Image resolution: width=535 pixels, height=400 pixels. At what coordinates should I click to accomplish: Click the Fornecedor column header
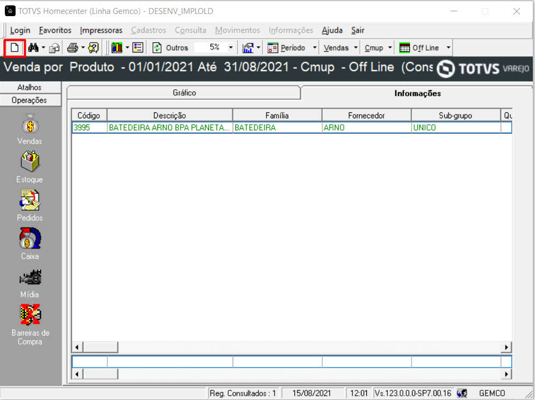click(x=366, y=116)
